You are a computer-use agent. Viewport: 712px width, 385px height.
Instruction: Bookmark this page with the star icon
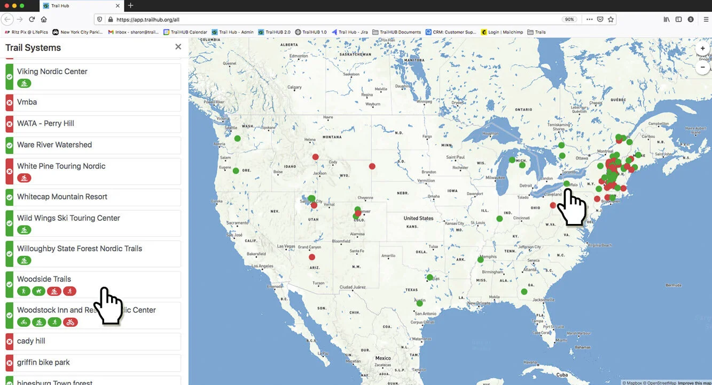611,19
